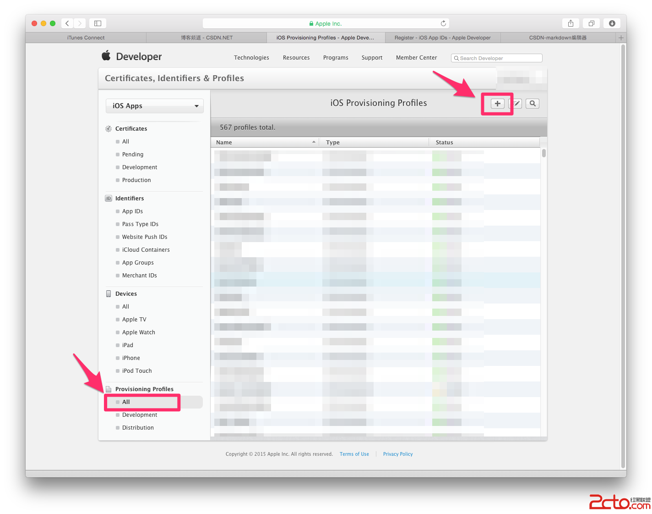Open the Safari share menu
This screenshot has width=652, height=514.
pos(570,23)
